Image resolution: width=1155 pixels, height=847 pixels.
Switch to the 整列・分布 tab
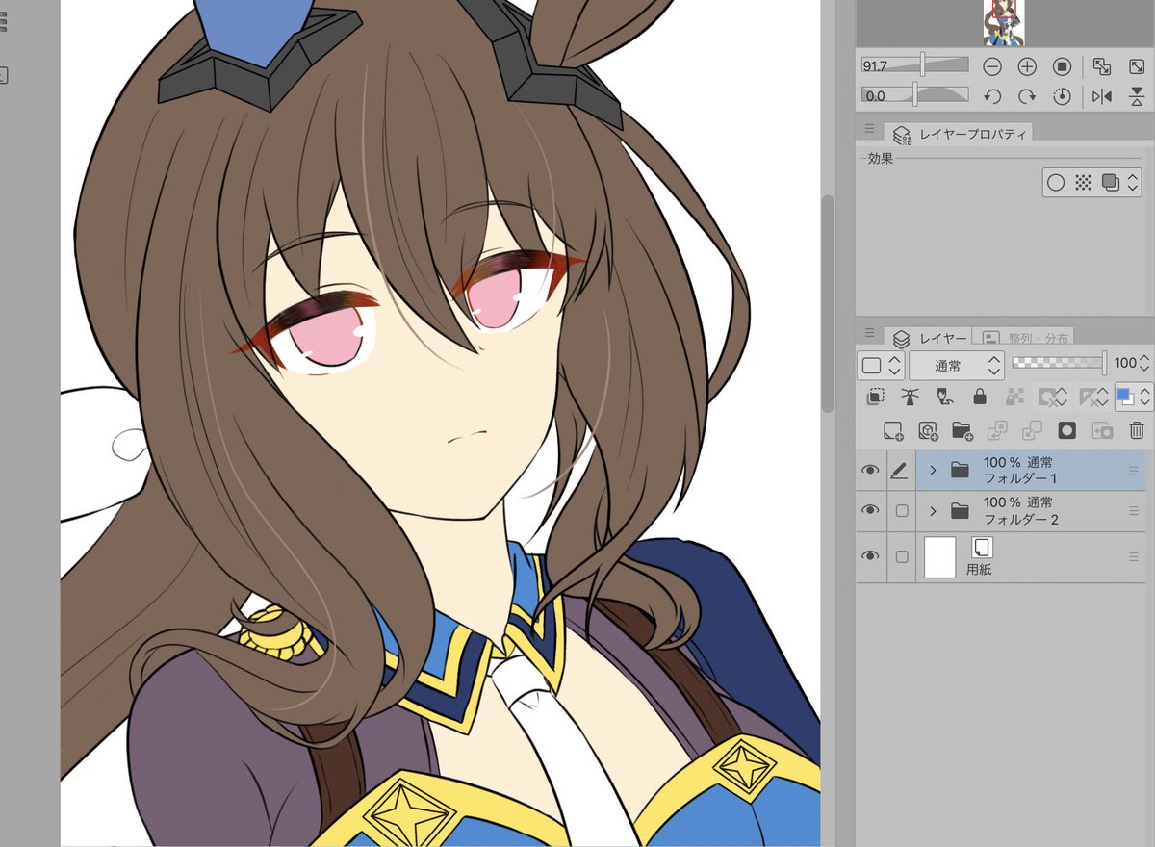[1023, 338]
